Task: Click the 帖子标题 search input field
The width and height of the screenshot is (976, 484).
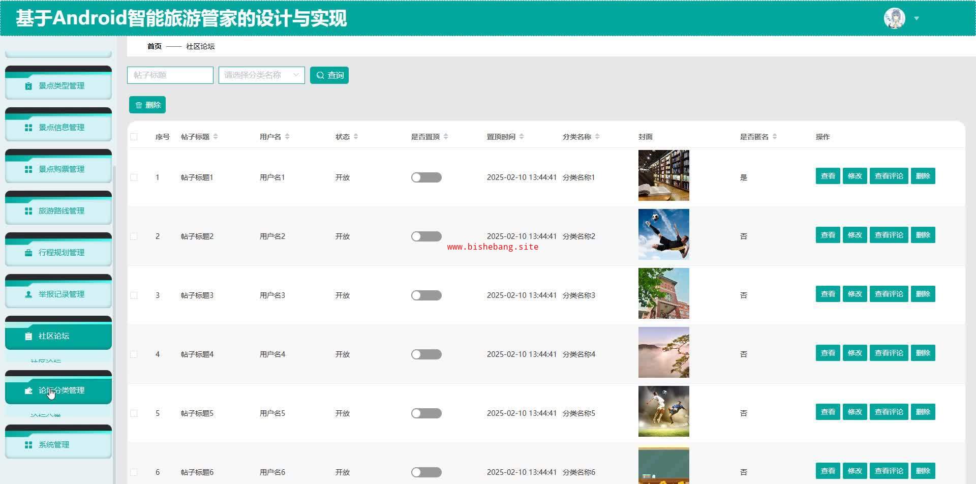Action: tap(170, 75)
